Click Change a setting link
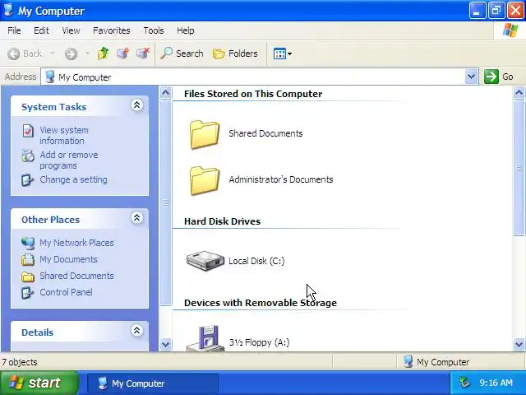Screen dimensions: 526x395 [x=73, y=179]
